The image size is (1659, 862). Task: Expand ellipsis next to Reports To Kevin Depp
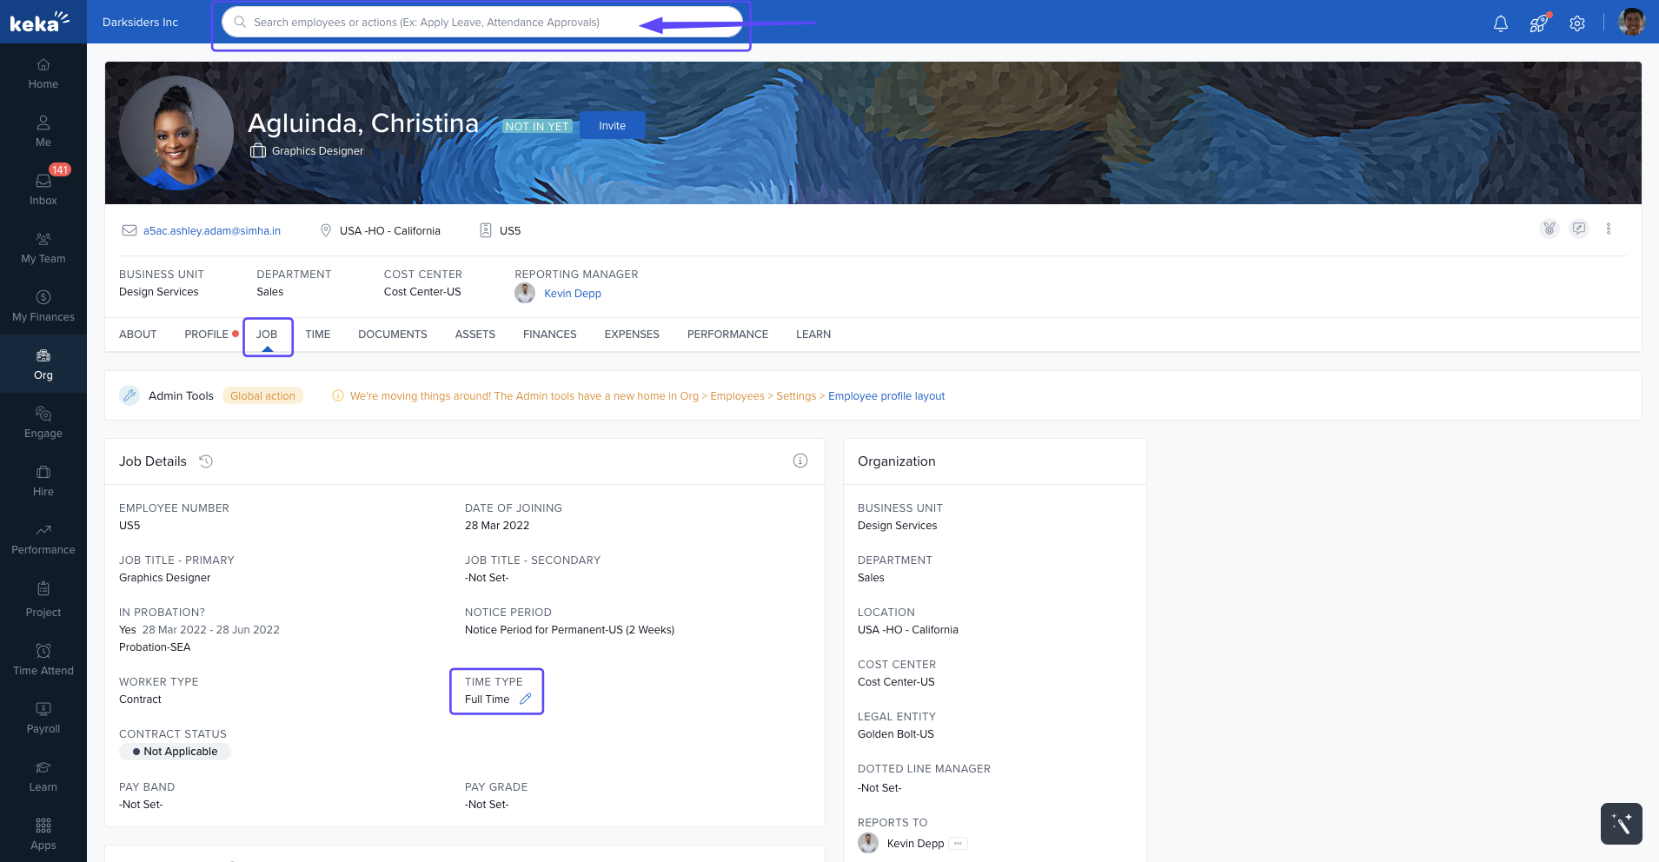click(958, 843)
